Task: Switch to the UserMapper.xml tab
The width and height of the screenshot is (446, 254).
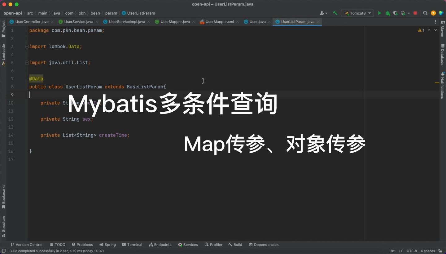Action: coord(219,22)
